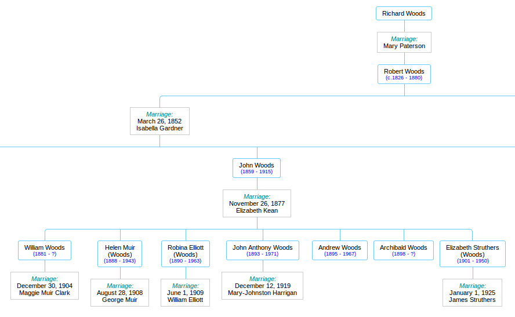
Task: Select the Richard Woods node
Action: tap(404, 13)
